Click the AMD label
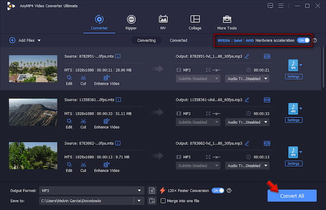The height and width of the screenshot is (210, 326). tap(250, 41)
